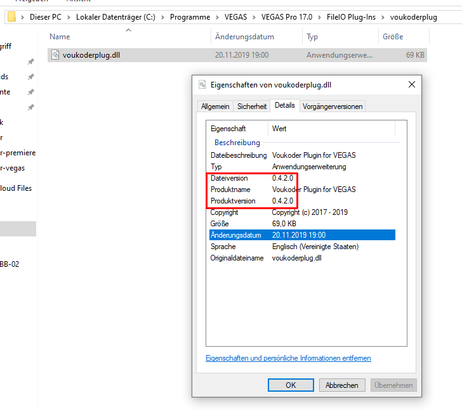Screen dimensions: 462x412
Task: Expand chevron after Dieser PC breadcrumb
Action: coord(69,16)
